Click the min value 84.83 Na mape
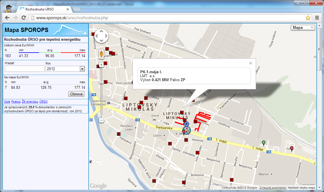Viewport: 324px width, 192px height. click(x=16, y=87)
